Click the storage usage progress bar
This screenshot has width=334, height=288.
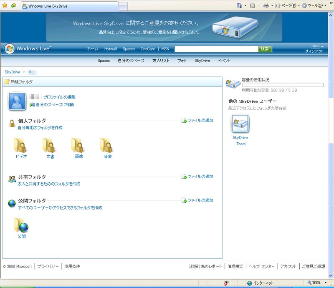pos(283,85)
